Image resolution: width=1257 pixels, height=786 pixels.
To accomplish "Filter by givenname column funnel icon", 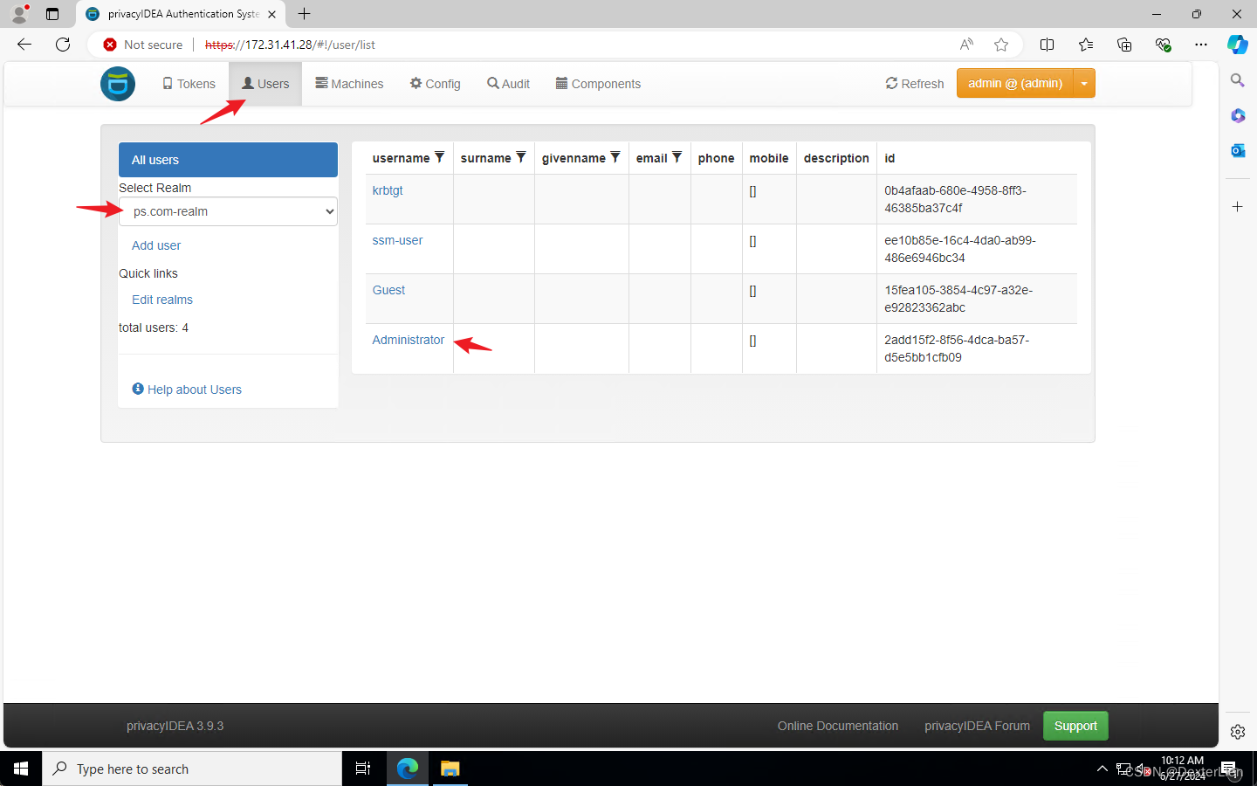I will coord(615,157).
